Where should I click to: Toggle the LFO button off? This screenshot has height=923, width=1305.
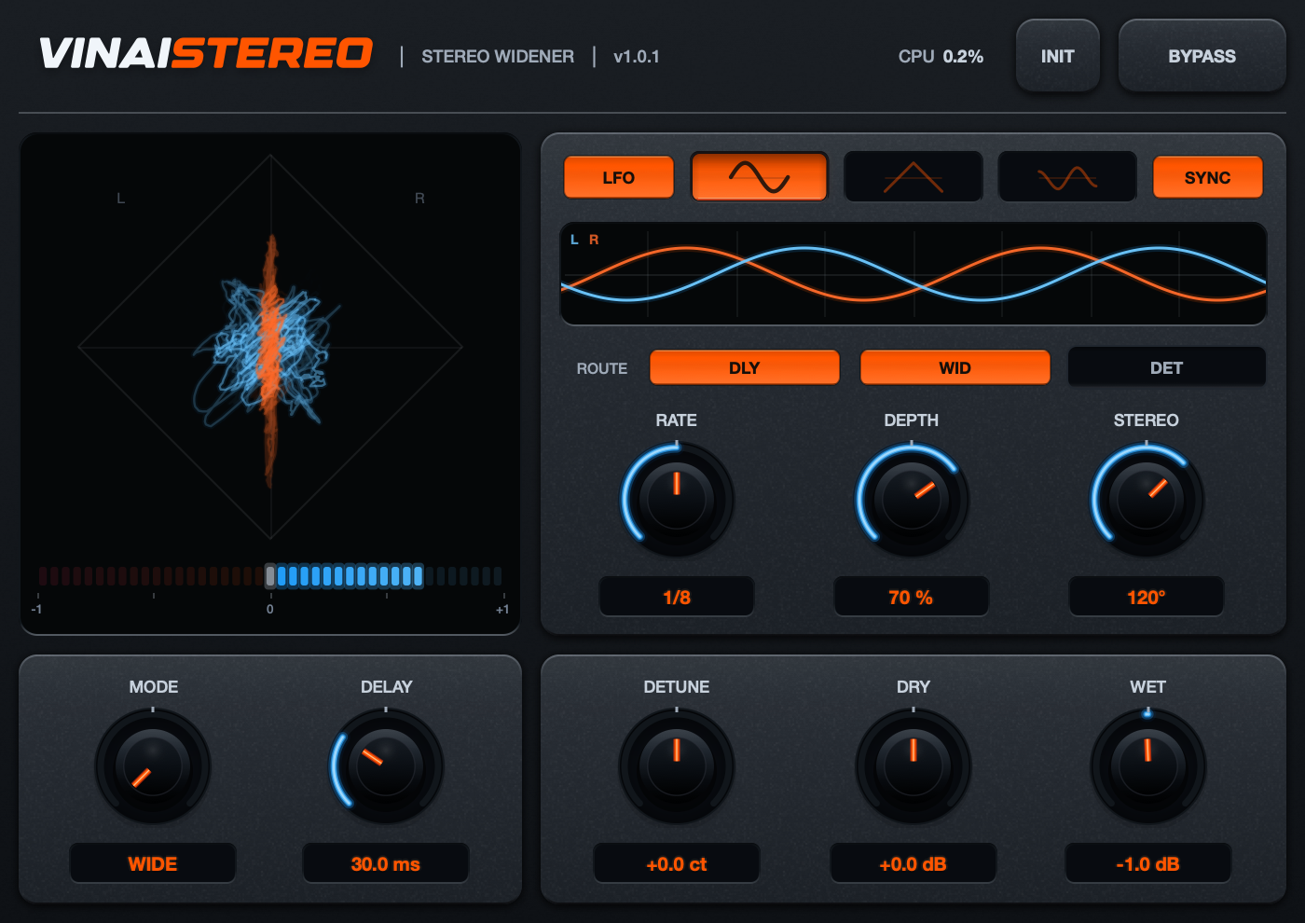coord(619,177)
